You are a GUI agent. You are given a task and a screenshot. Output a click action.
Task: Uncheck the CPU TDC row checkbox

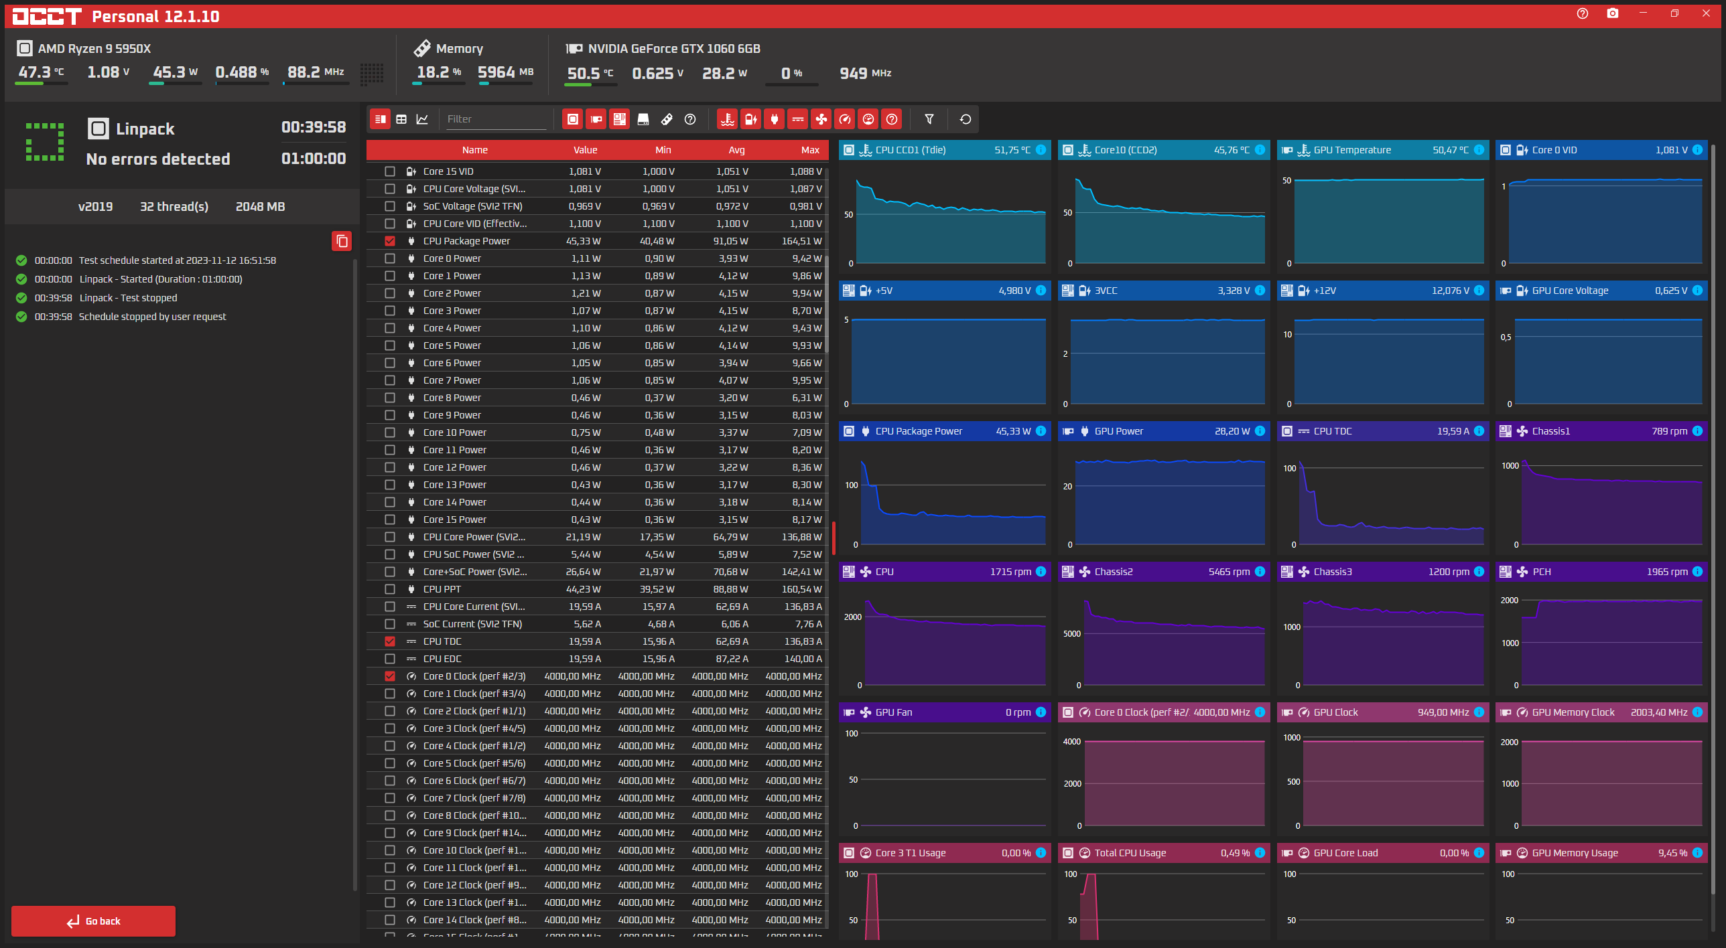(x=390, y=641)
